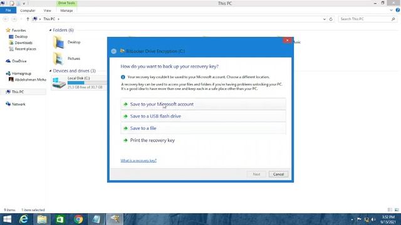Open Quick Access Toolbar customize dropdown
Screen dimensions: 401x225
click(x=24, y=4)
